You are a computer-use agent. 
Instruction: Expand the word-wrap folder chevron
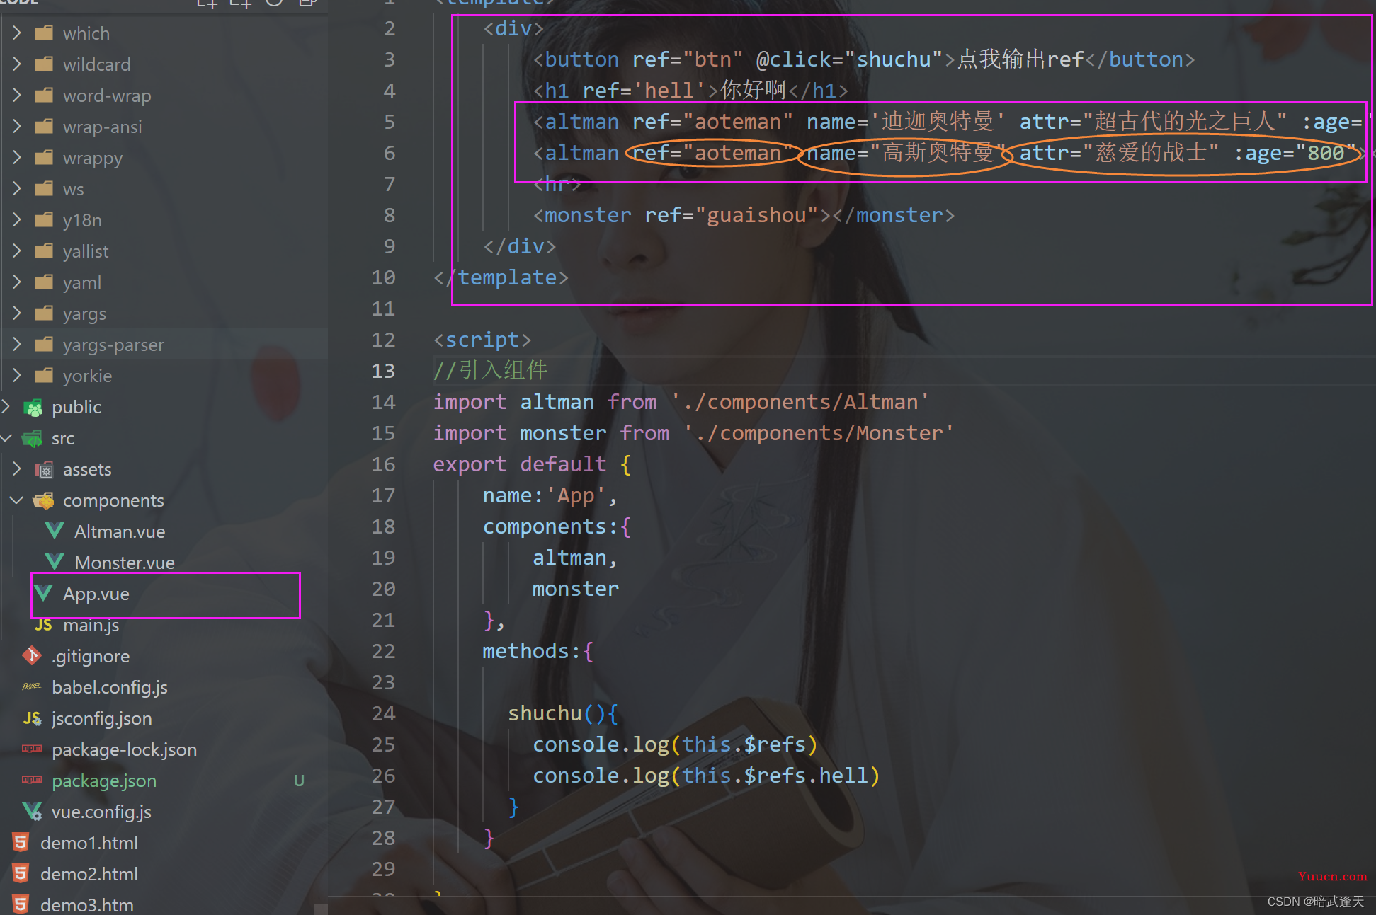click(17, 96)
